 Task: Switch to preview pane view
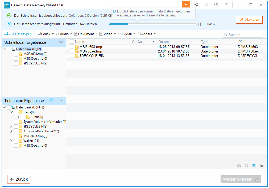coord(262,166)
